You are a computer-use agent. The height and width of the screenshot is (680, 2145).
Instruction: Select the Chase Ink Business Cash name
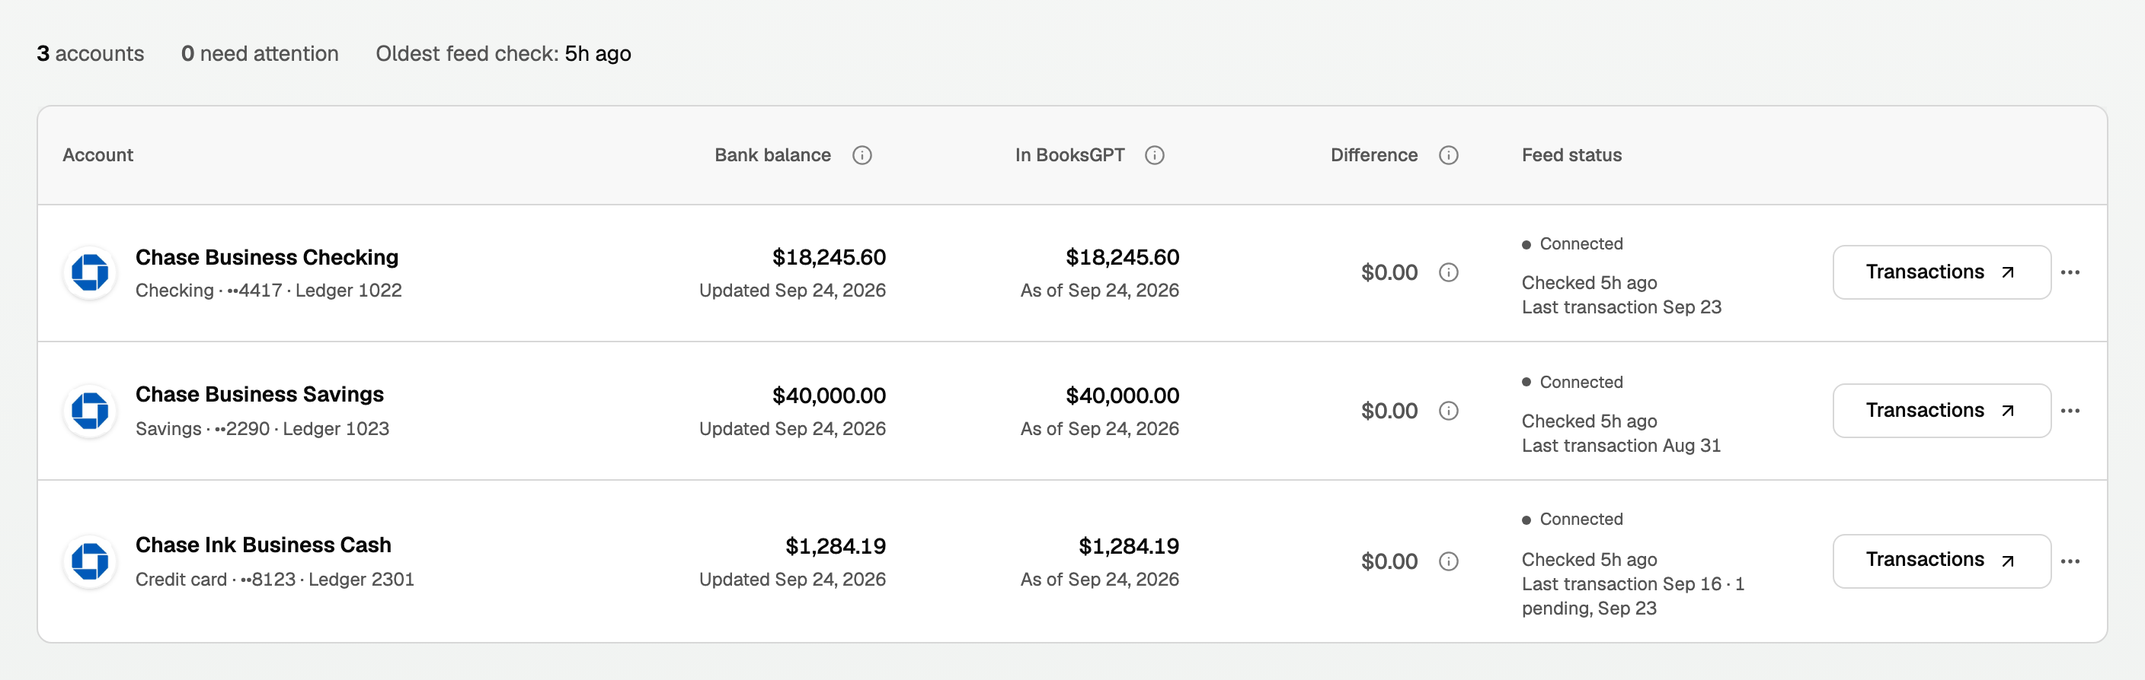click(263, 545)
